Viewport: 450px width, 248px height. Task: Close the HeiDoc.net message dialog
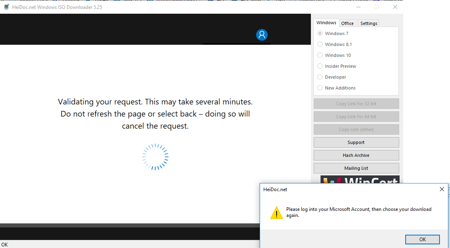pyautogui.click(x=442, y=189)
